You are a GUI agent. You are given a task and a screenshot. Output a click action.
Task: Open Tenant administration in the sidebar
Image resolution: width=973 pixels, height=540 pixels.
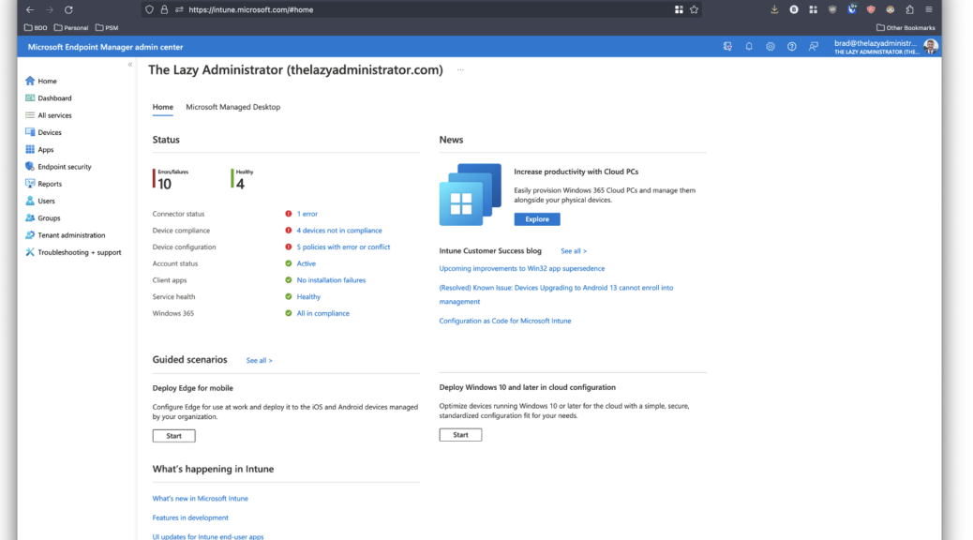pos(73,235)
